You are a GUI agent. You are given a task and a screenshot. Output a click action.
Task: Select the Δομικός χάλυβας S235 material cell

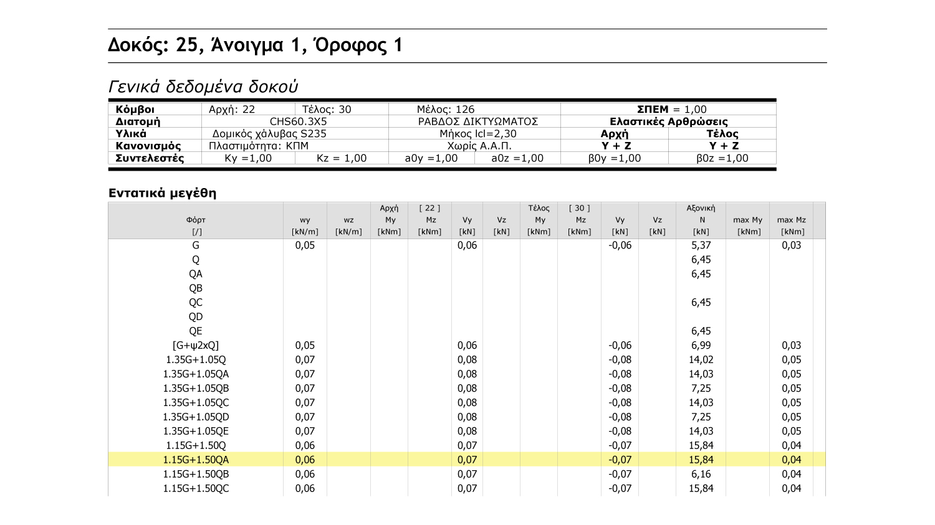(269, 134)
